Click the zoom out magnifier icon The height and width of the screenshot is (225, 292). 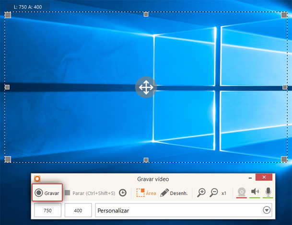pos(214,192)
